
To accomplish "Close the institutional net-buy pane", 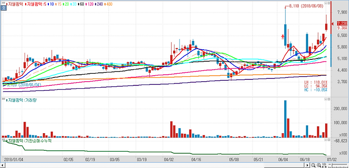I will [x=329, y=140].
